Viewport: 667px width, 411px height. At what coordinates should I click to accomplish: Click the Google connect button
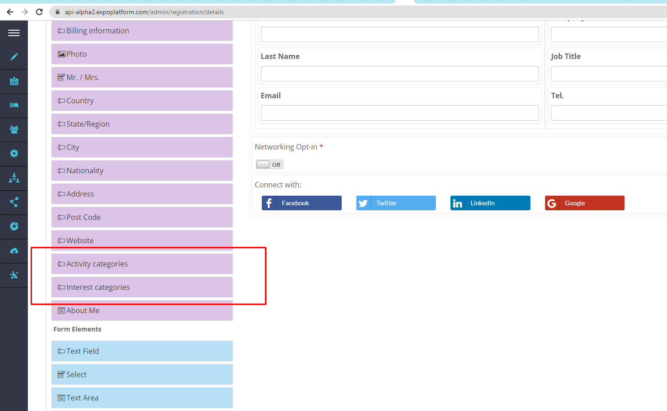pos(584,203)
